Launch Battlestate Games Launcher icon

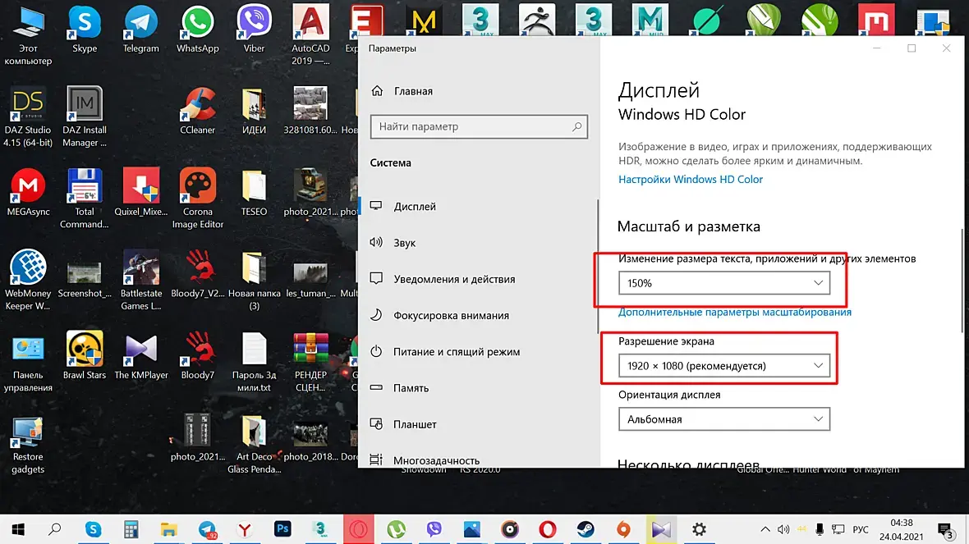pyautogui.click(x=141, y=280)
